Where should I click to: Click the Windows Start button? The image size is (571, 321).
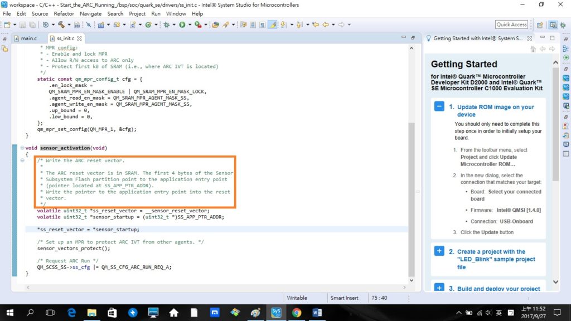coord(10,312)
